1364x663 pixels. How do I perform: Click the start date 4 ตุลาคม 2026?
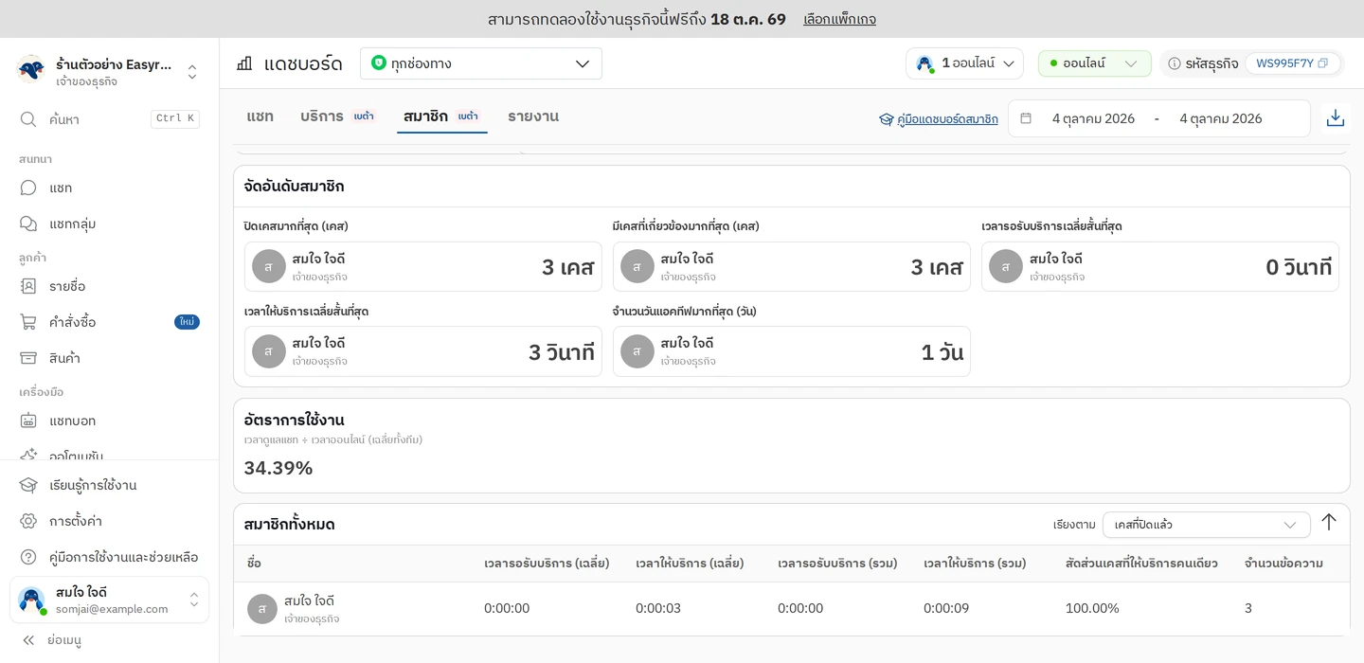pyautogui.click(x=1093, y=118)
